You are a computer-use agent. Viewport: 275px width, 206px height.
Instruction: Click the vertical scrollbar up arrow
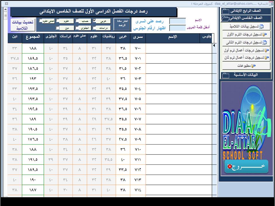5,9
